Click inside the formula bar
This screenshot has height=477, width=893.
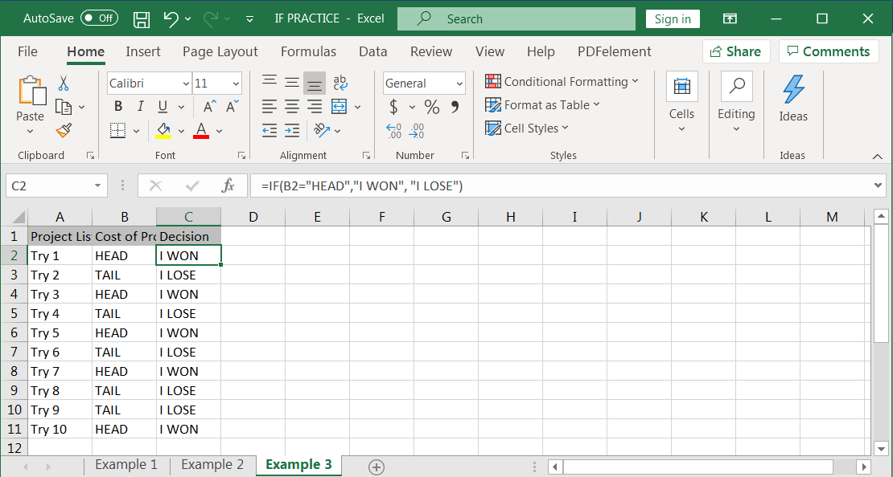coord(561,186)
